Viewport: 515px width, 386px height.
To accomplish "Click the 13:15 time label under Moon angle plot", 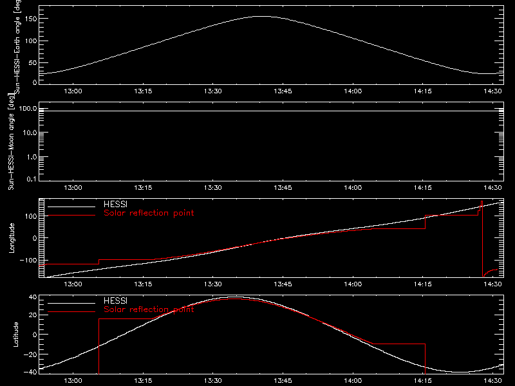I will pos(143,188).
